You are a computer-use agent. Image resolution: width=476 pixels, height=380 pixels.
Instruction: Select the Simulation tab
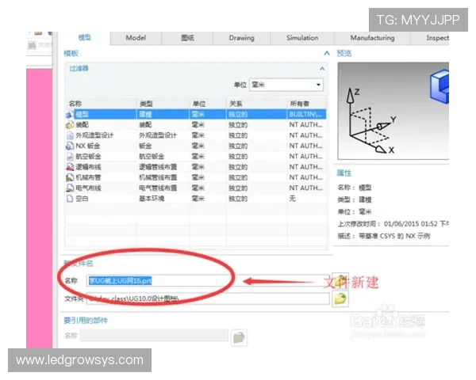pos(302,38)
